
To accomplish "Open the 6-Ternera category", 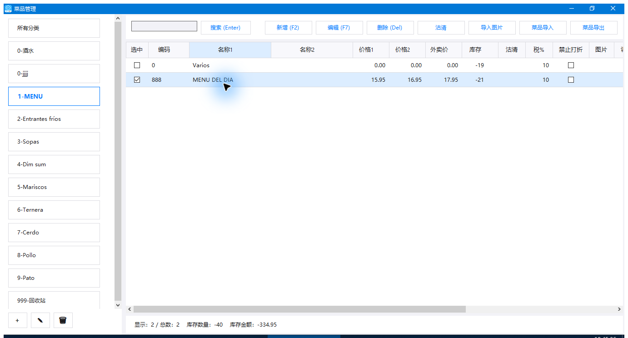I will click(x=54, y=210).
